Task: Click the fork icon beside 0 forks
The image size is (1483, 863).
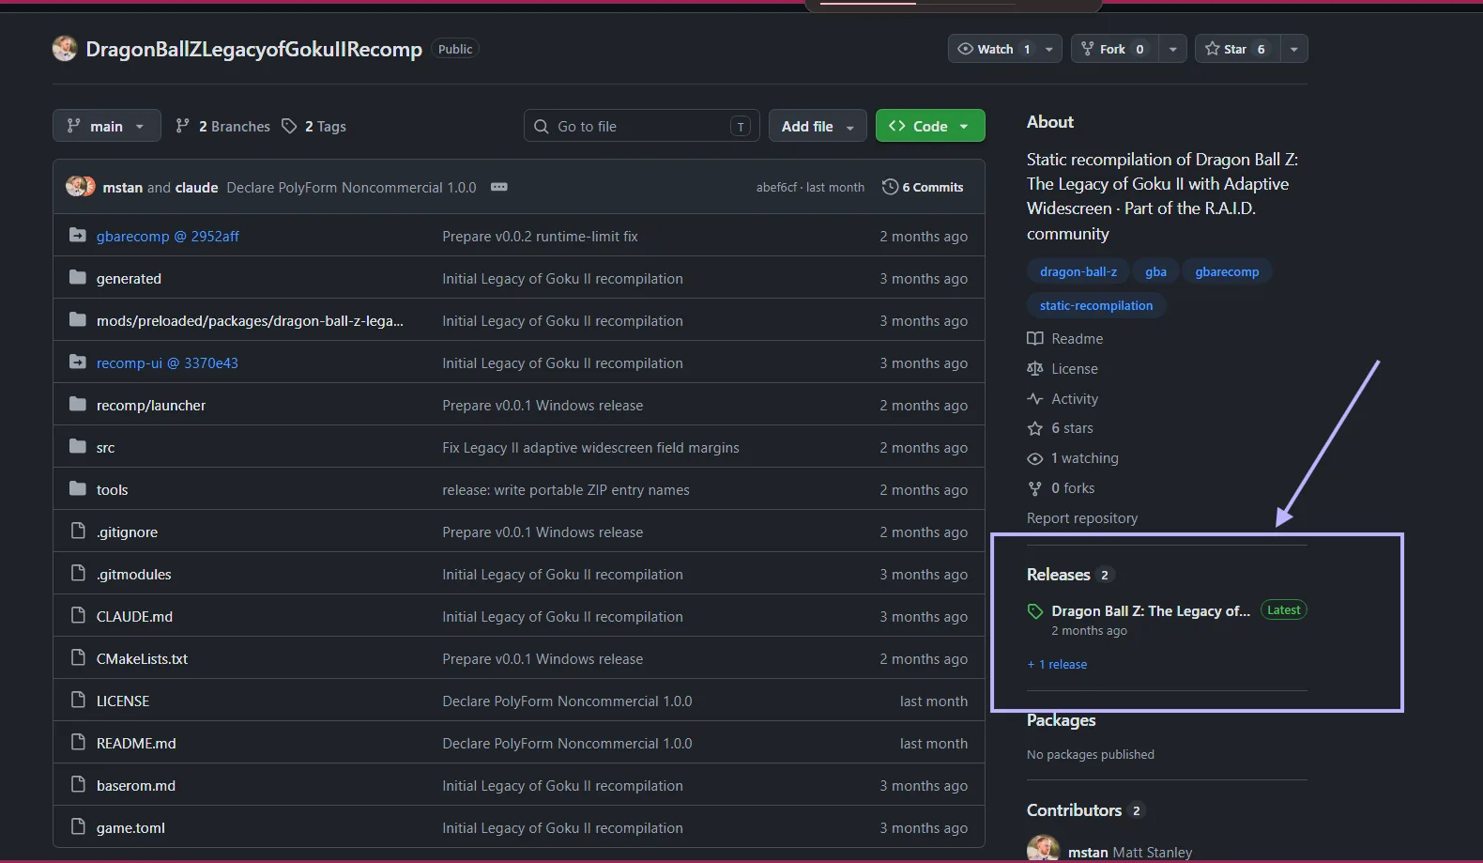Action: click(1035, 488)
